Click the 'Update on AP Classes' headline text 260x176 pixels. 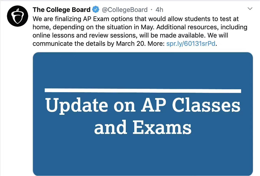point(143,105)
